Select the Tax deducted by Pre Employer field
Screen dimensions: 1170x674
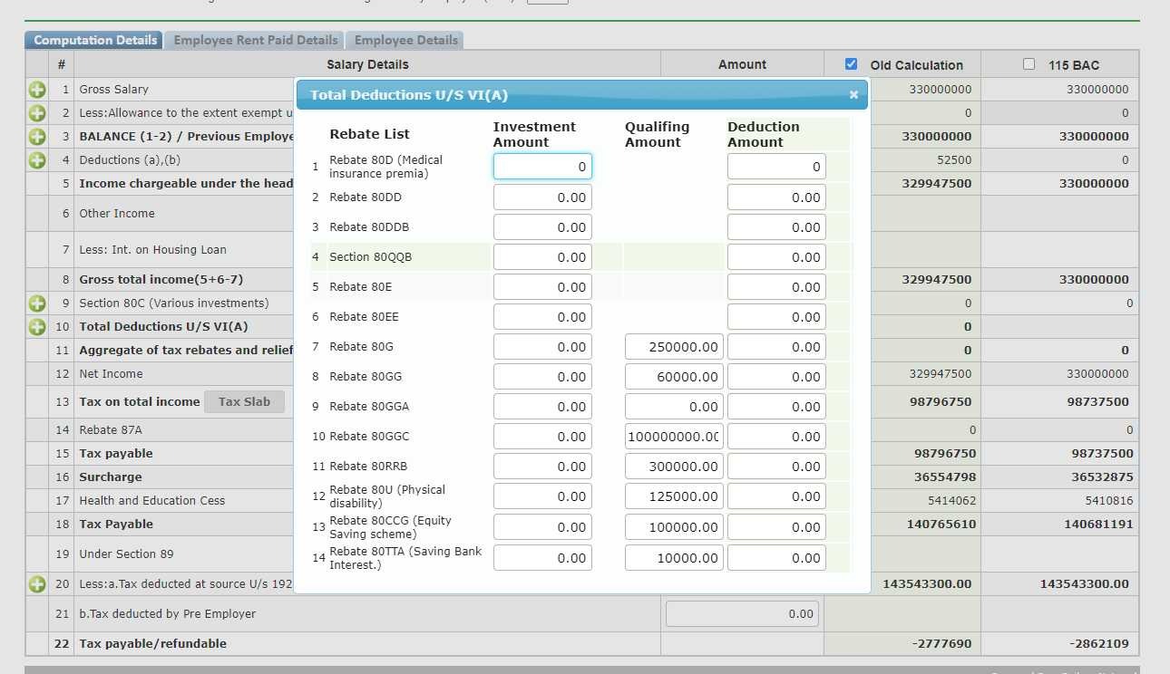pos(740,613)
